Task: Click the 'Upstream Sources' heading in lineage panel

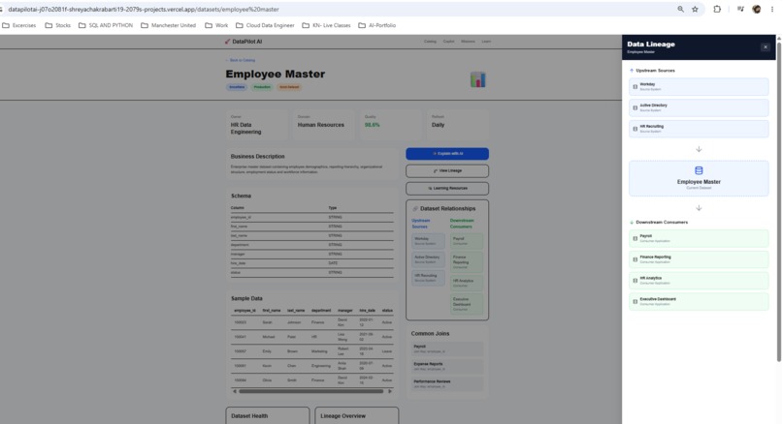Action: coord(655,71)
